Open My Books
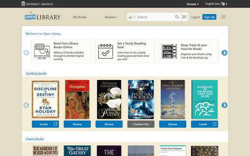The image size is (250, 156). [80, 17]
